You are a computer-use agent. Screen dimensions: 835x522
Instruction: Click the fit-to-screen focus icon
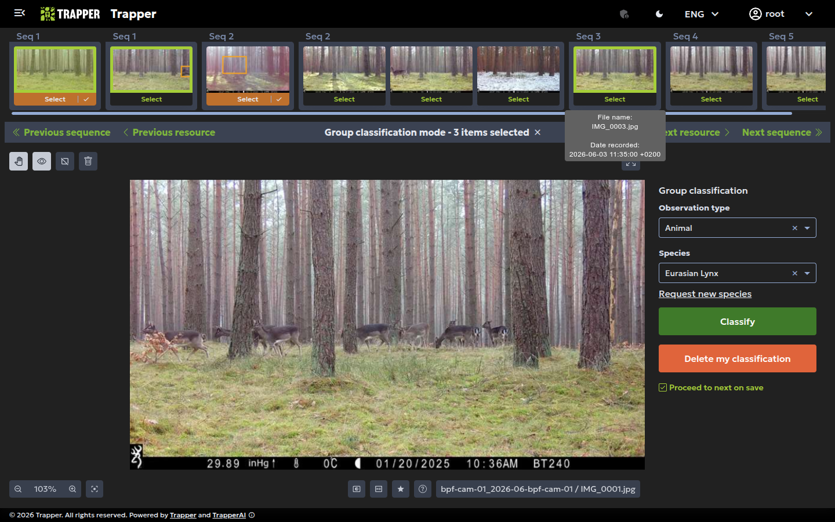95,489
